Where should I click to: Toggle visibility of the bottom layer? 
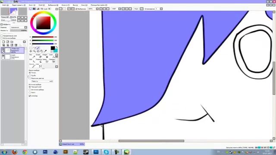click(3, 56)
